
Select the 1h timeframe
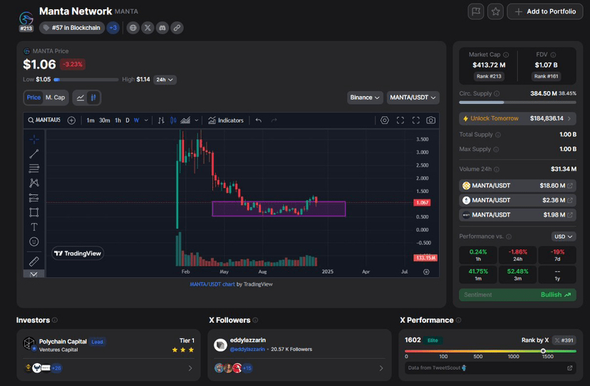click(118, 120)
